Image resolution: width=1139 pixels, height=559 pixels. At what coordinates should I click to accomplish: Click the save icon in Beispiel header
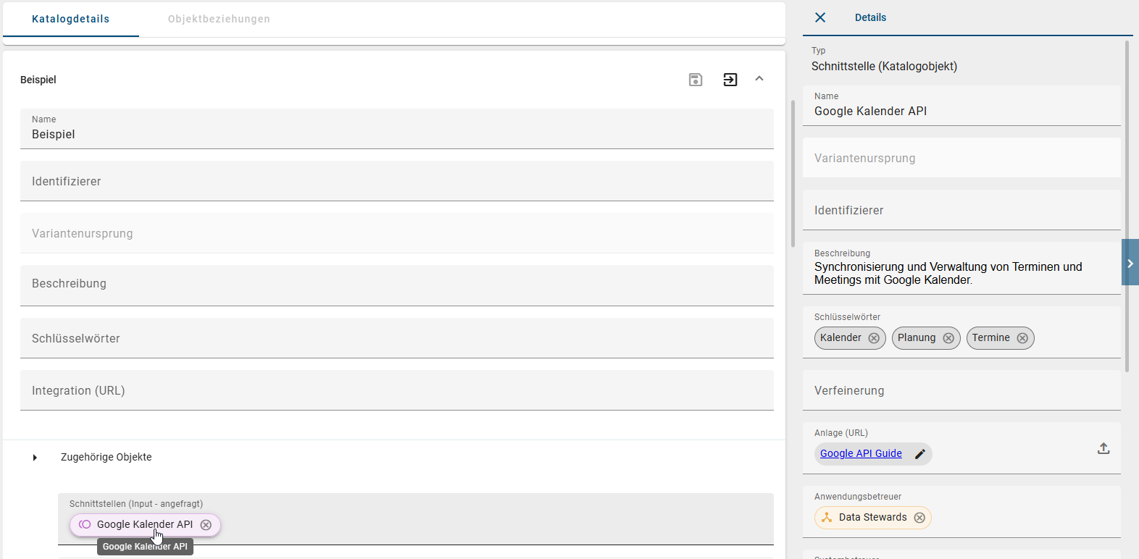click(696, 80)
